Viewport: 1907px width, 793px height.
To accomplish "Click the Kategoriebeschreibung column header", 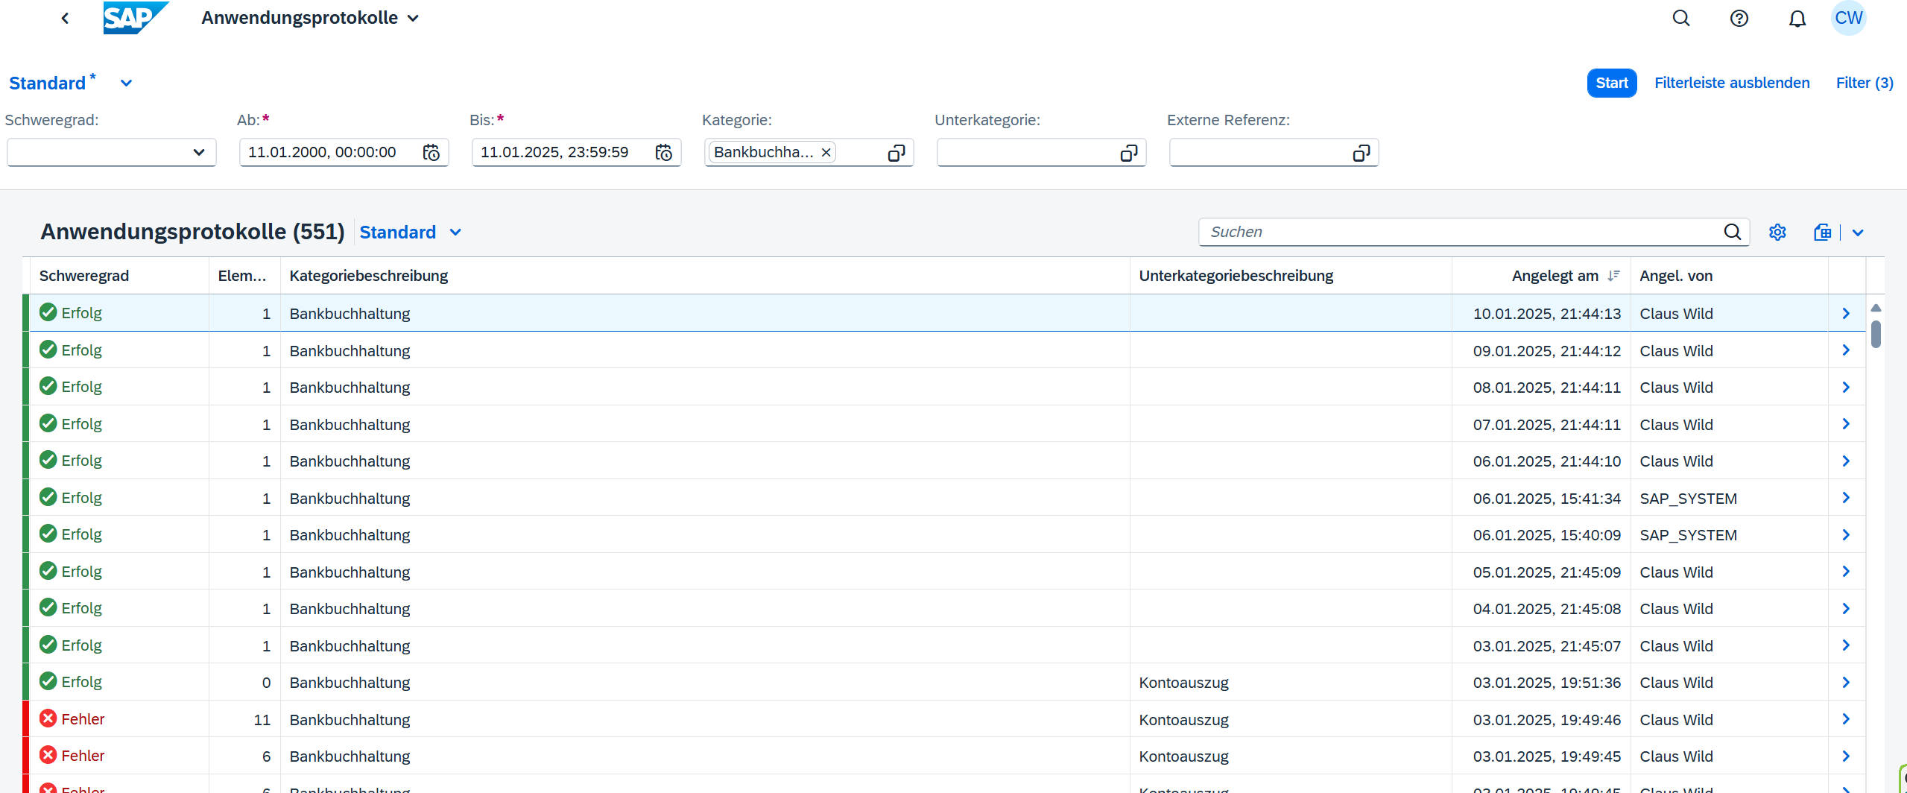I will 368,276.
